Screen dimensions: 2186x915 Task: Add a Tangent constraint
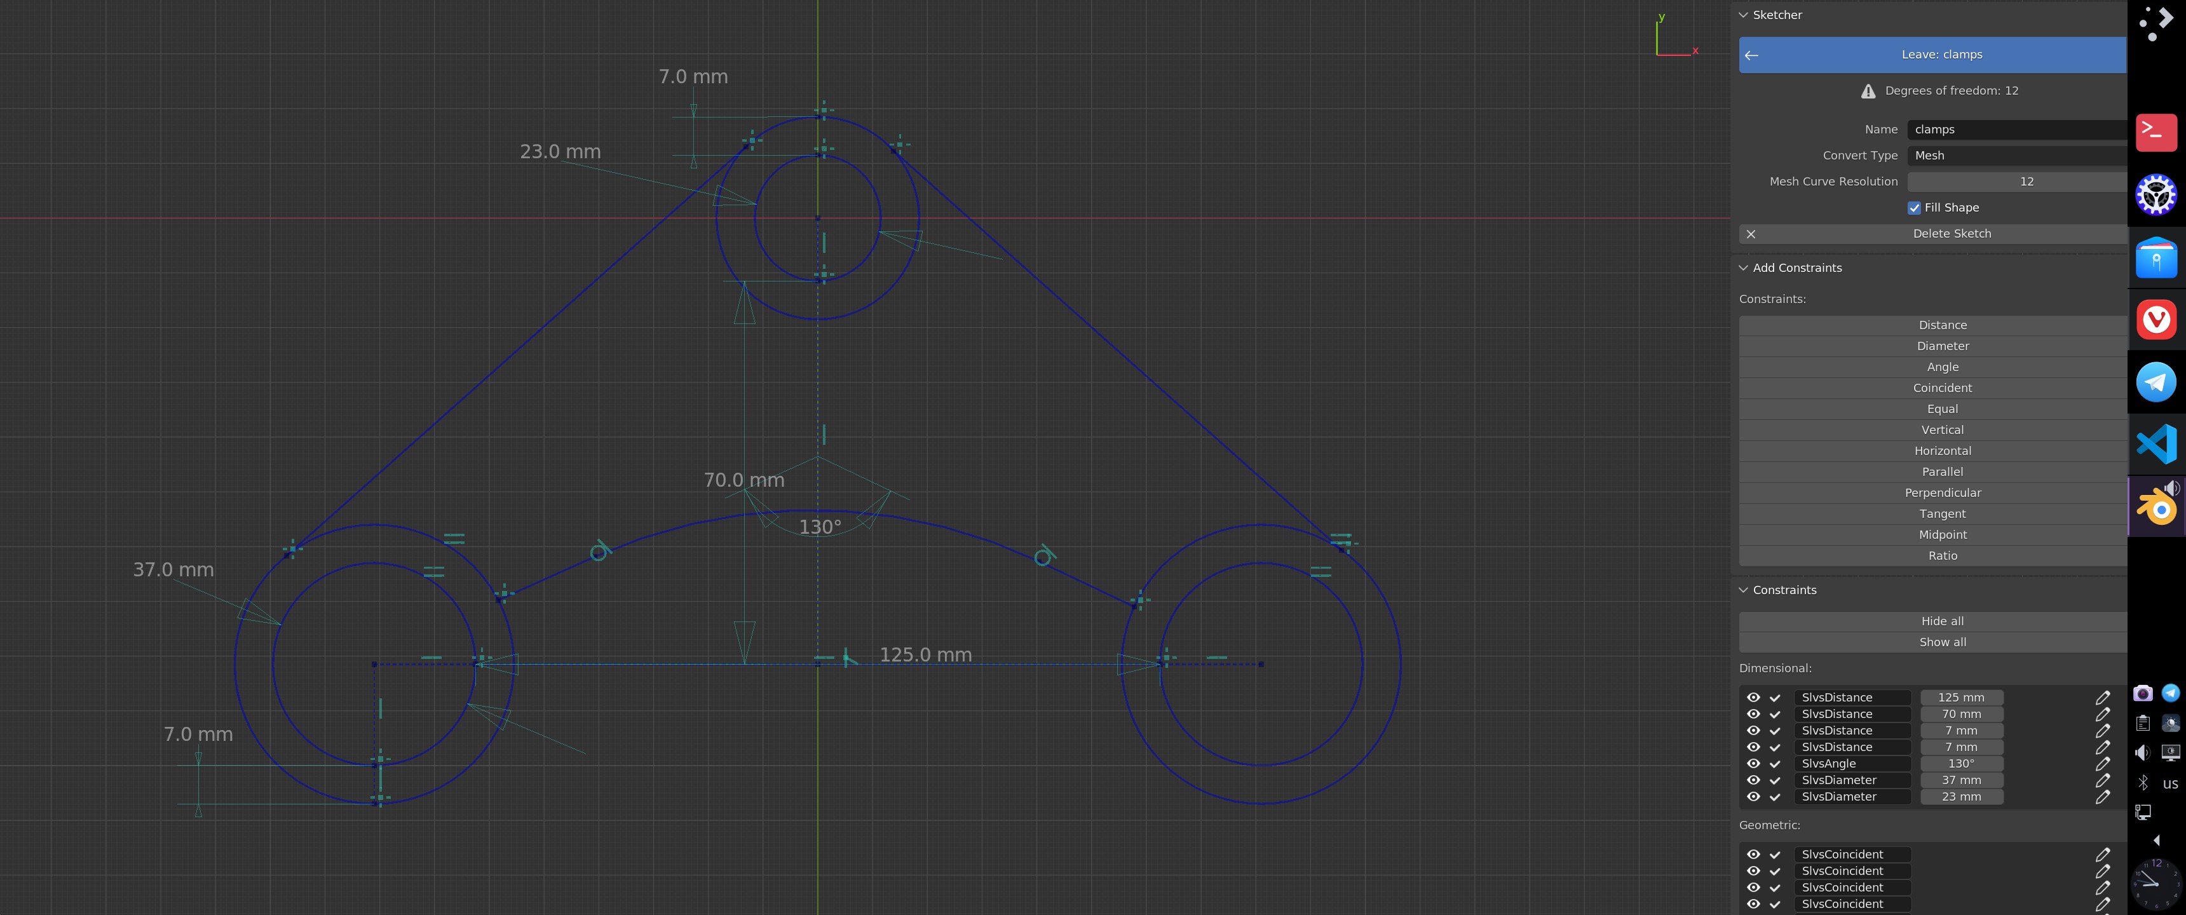pyautogui.click(x=1941, y=514)
